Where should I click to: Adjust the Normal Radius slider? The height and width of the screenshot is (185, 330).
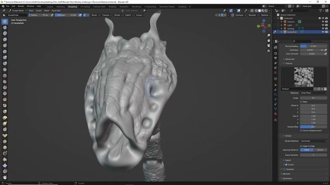tap(313, 46)
